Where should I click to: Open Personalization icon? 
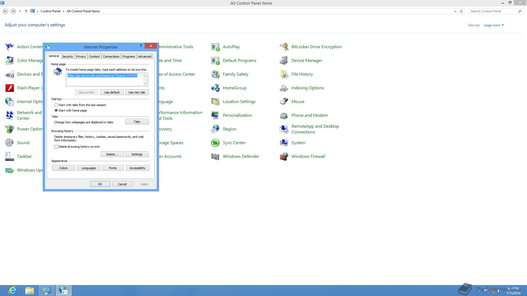tap(215, 115)
